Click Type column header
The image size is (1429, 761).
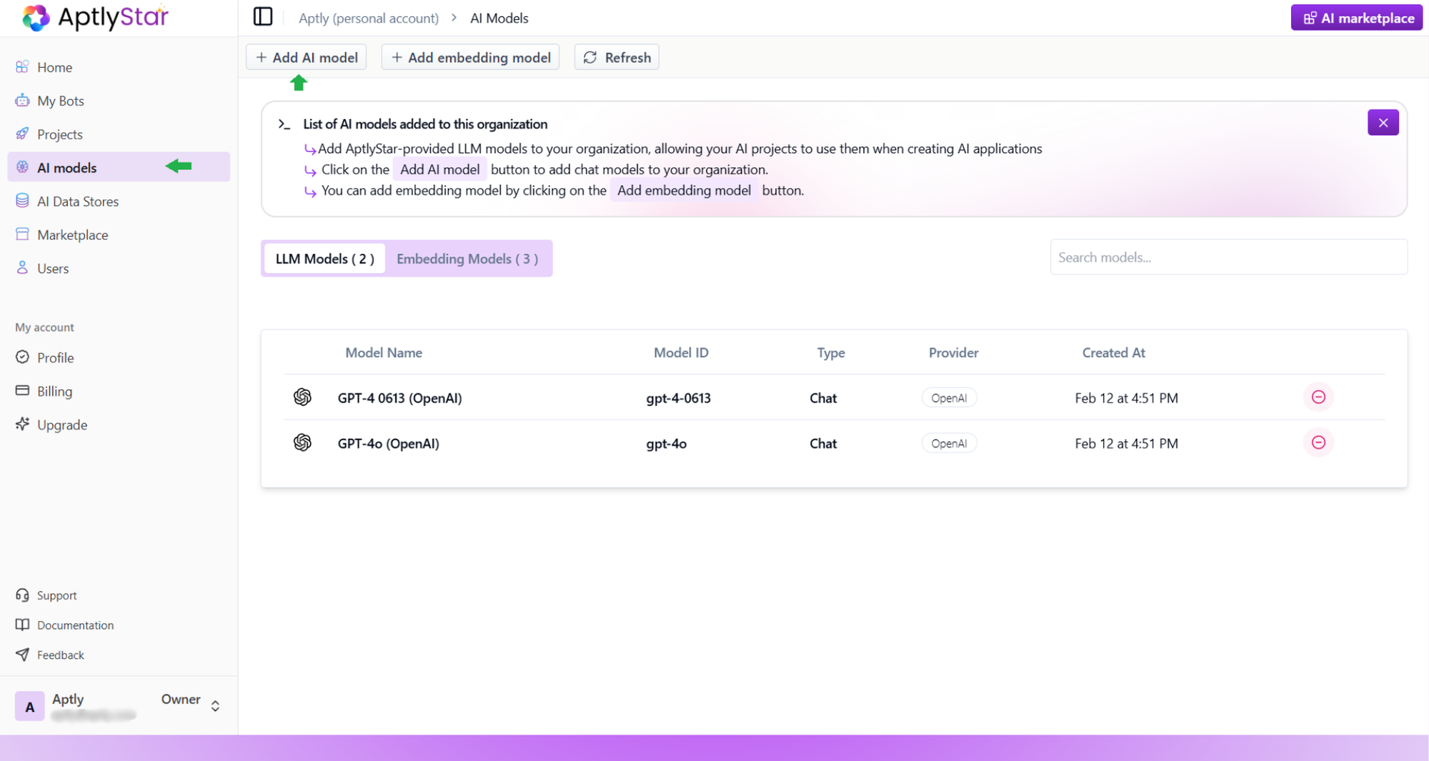(831, 353)
